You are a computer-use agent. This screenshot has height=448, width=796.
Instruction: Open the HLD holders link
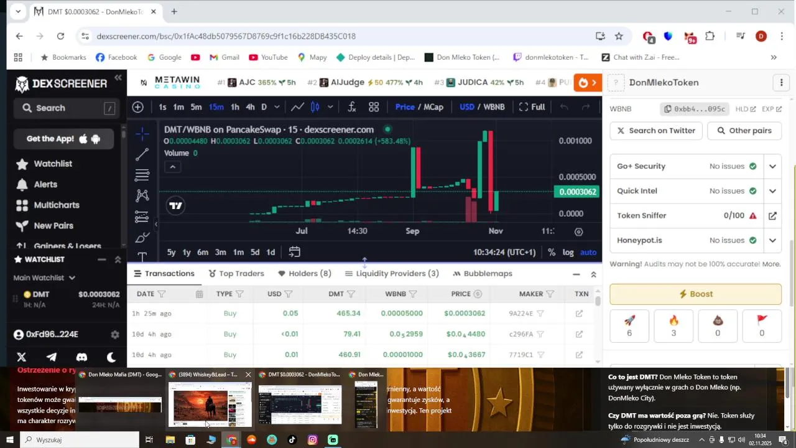tap(746, 109)
